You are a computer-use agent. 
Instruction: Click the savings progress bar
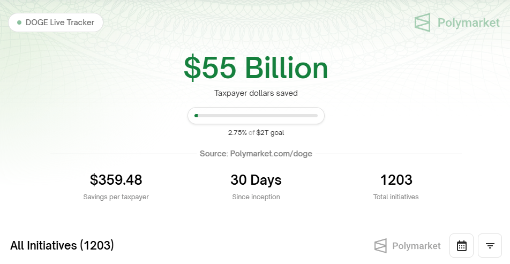click(x=256, y=115)
